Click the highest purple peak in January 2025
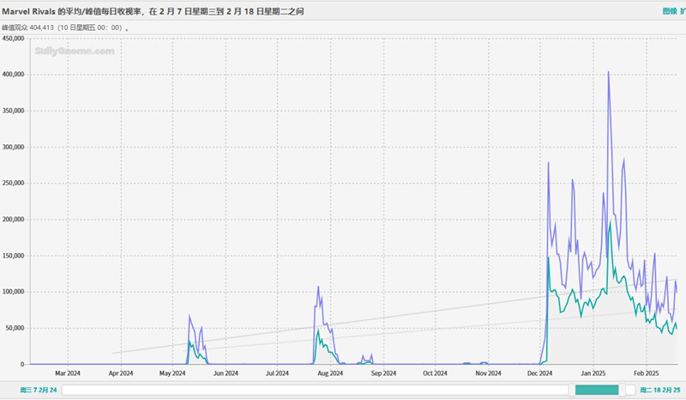Viewport: 686px width, 400px height. click(x=608, y=72)
